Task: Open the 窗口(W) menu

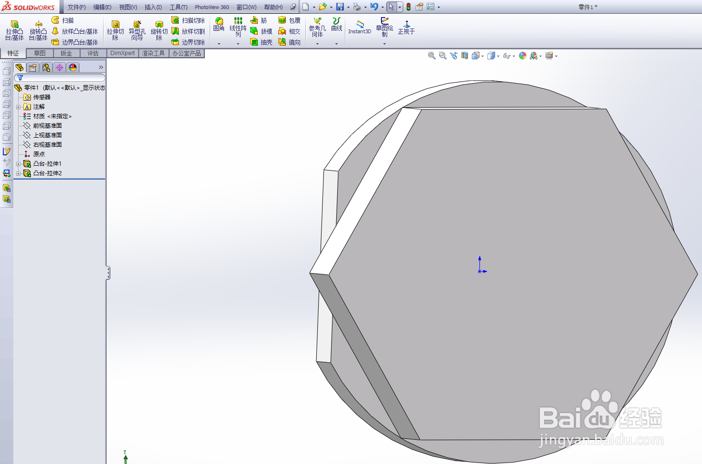Action: (x=246, y=7)
